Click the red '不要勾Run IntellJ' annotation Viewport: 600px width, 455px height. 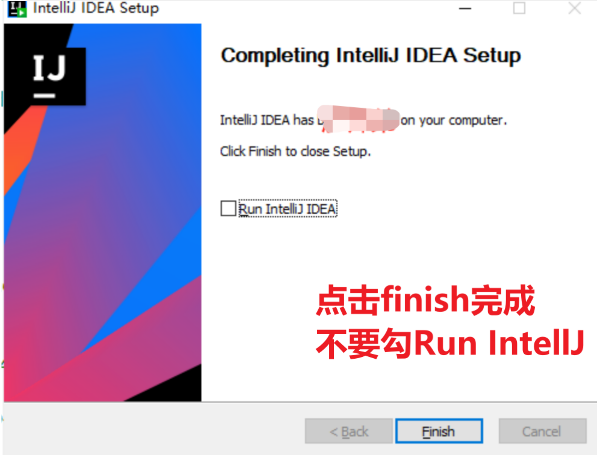[x=450, y=343]
